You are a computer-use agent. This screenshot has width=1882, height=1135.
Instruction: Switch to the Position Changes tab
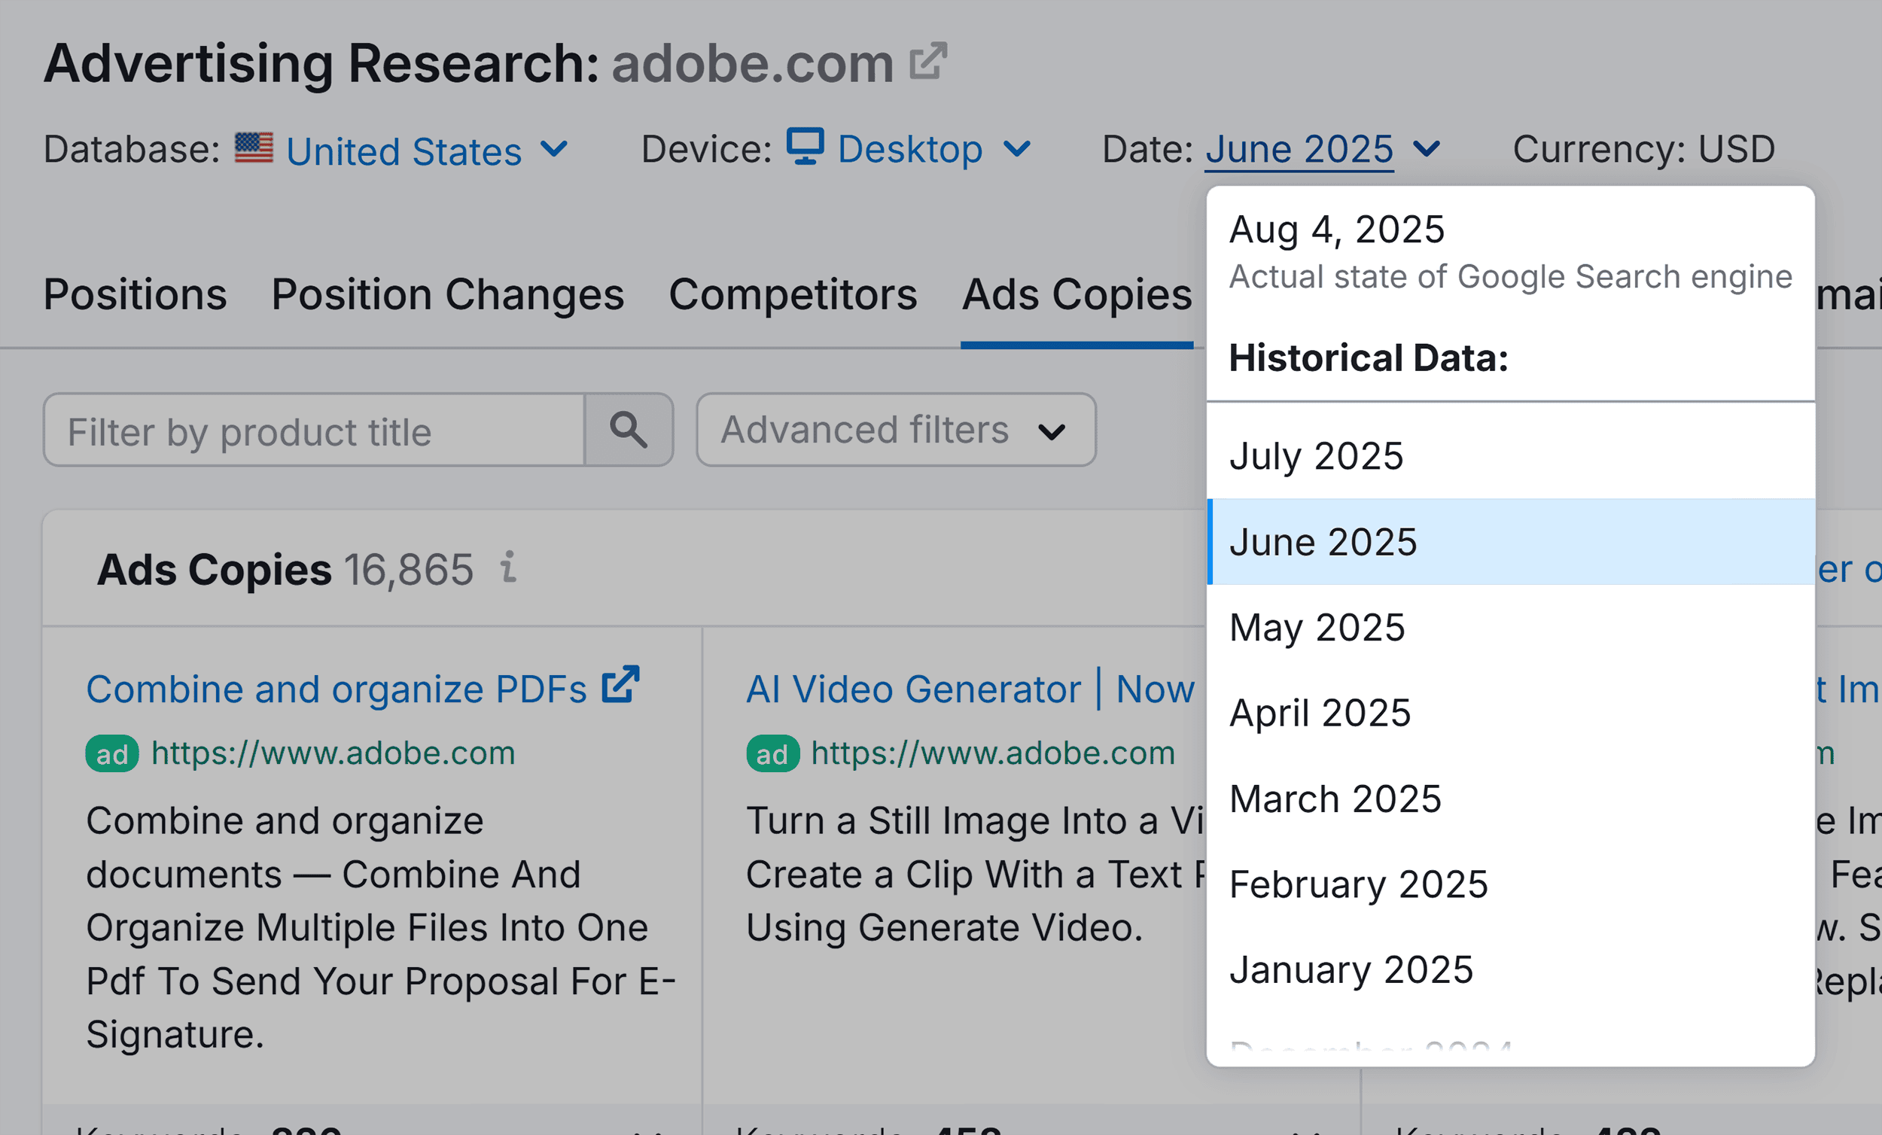448,294
